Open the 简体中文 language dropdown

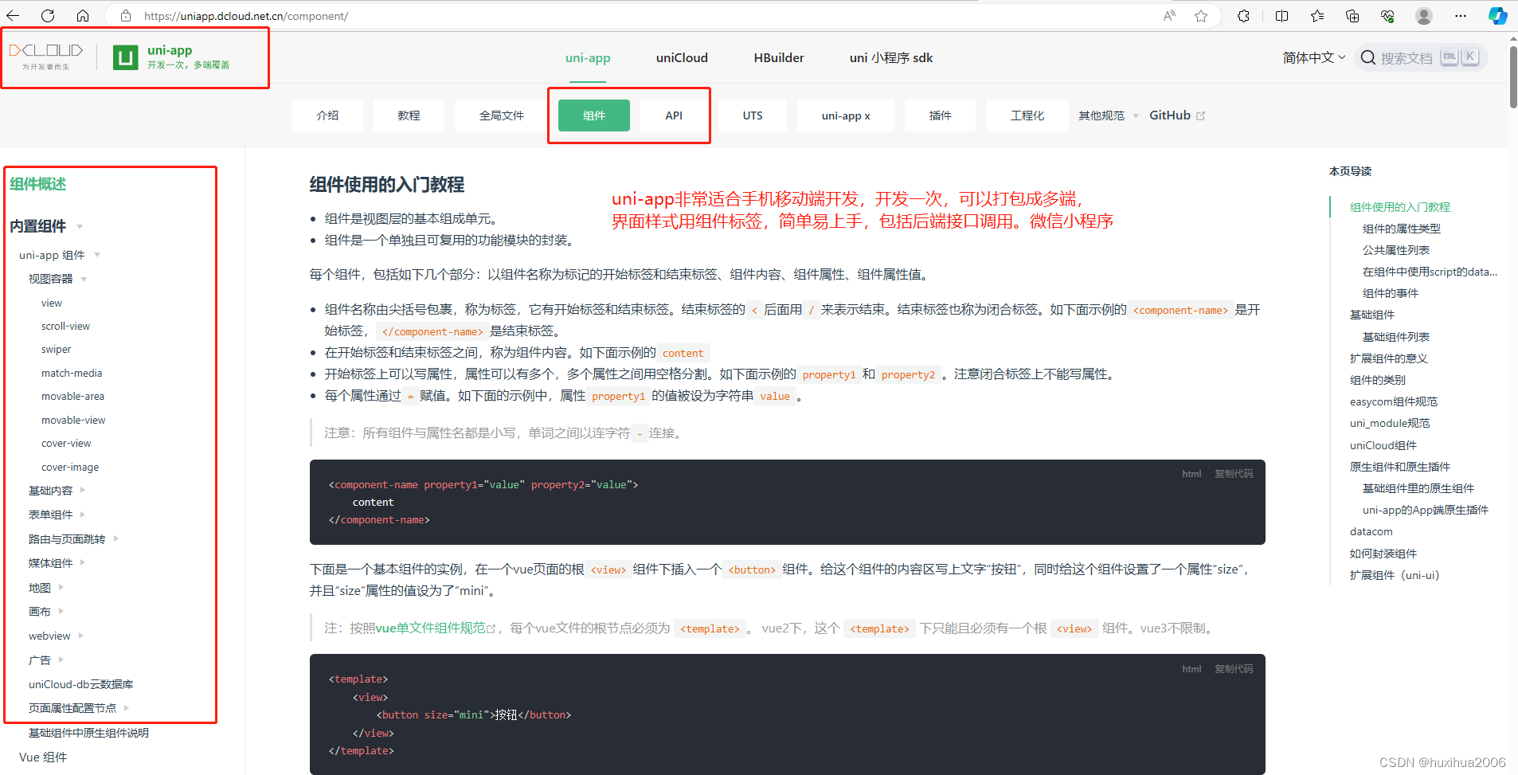[x=1314, y=57]
